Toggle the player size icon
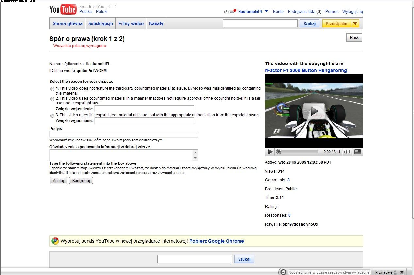This screenshot has width=414, height=275. tap(358, 152)
